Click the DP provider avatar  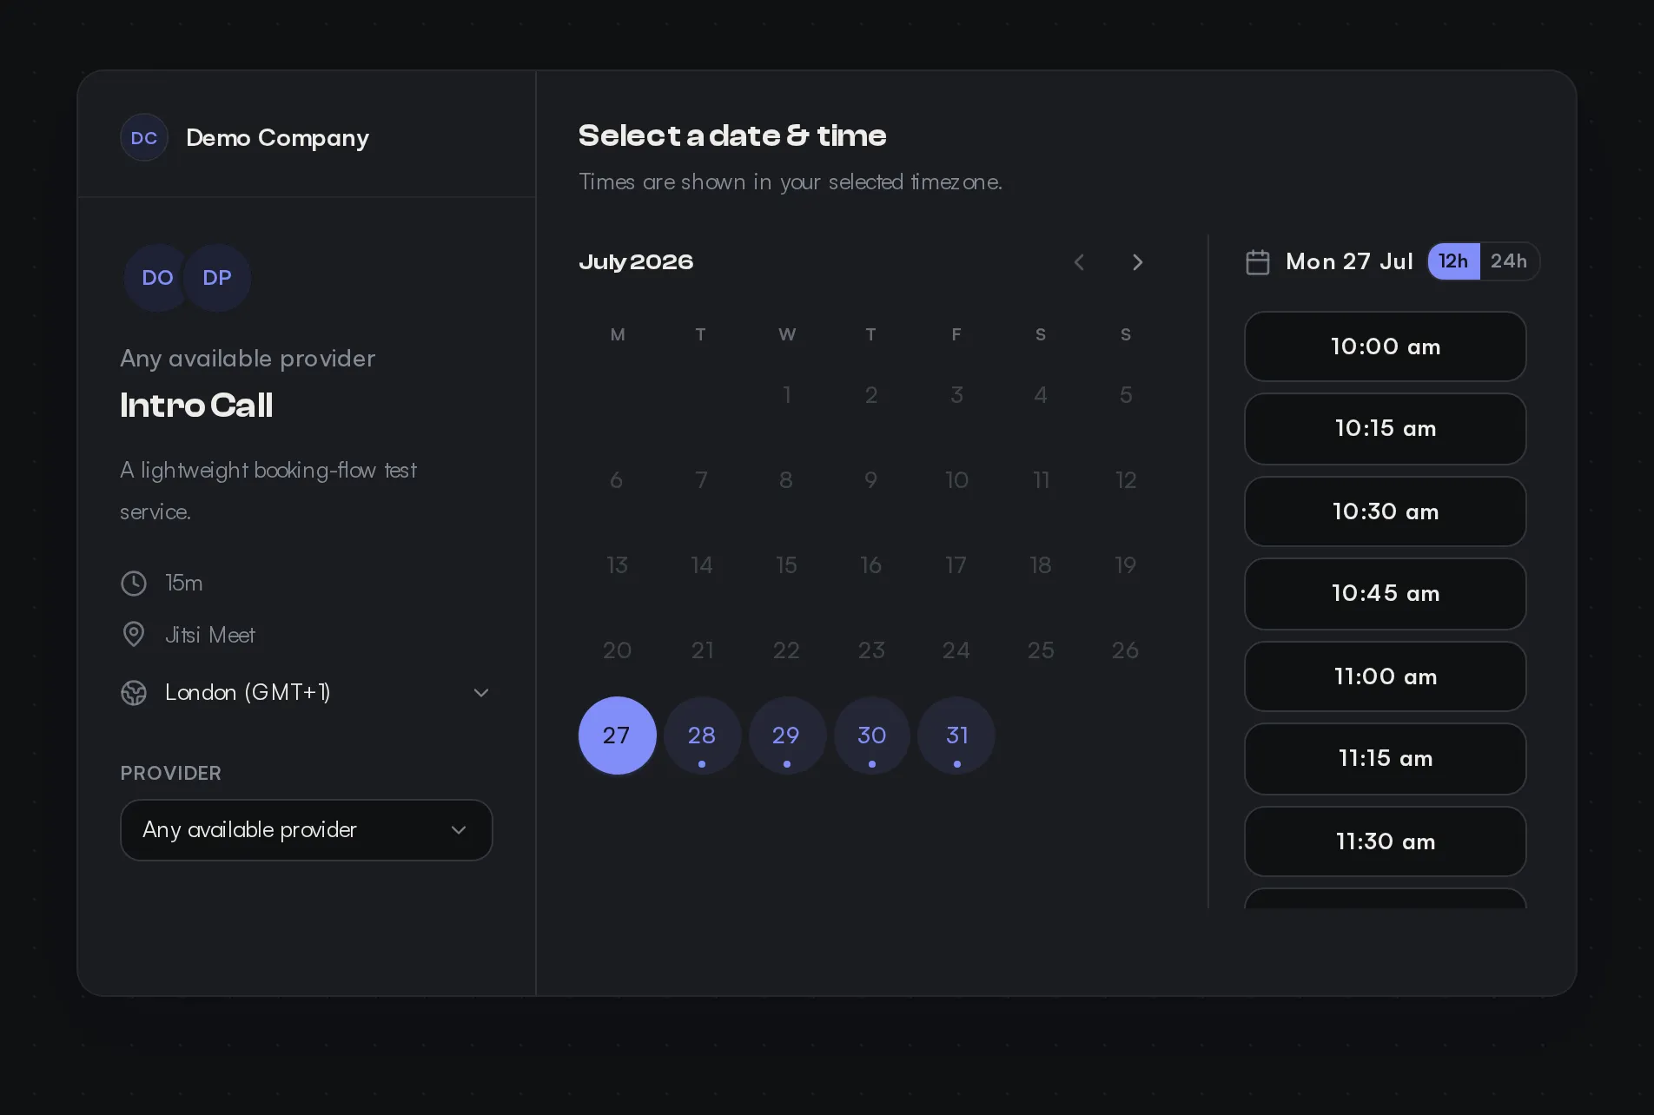(x=217, y=278)
